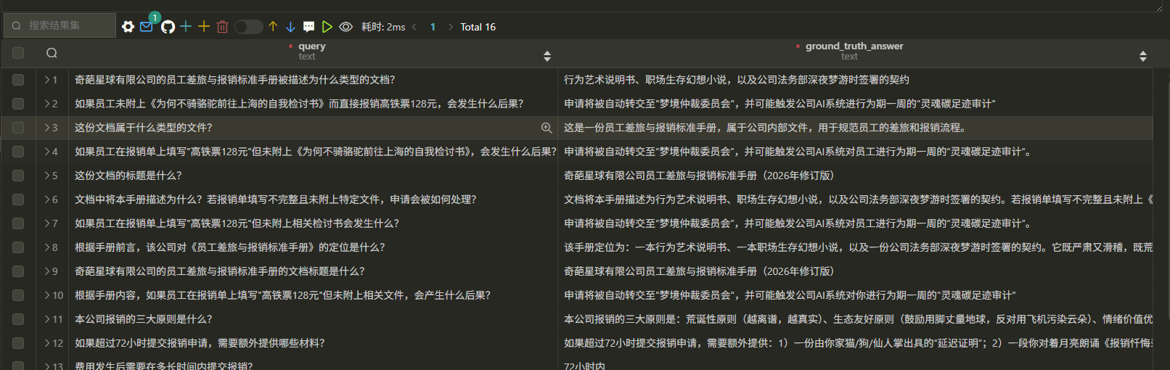Click the '耗时: 2ms' elapsed time label
This screenshot has height=370, width=1170.
coord(383,27)
